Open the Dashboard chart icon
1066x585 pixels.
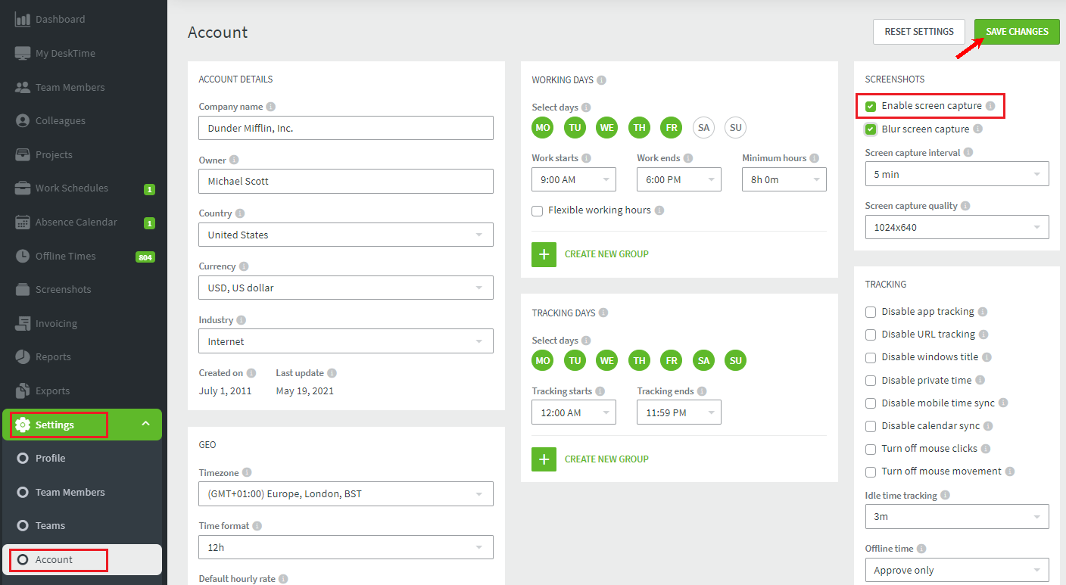(x=23, y=19)
